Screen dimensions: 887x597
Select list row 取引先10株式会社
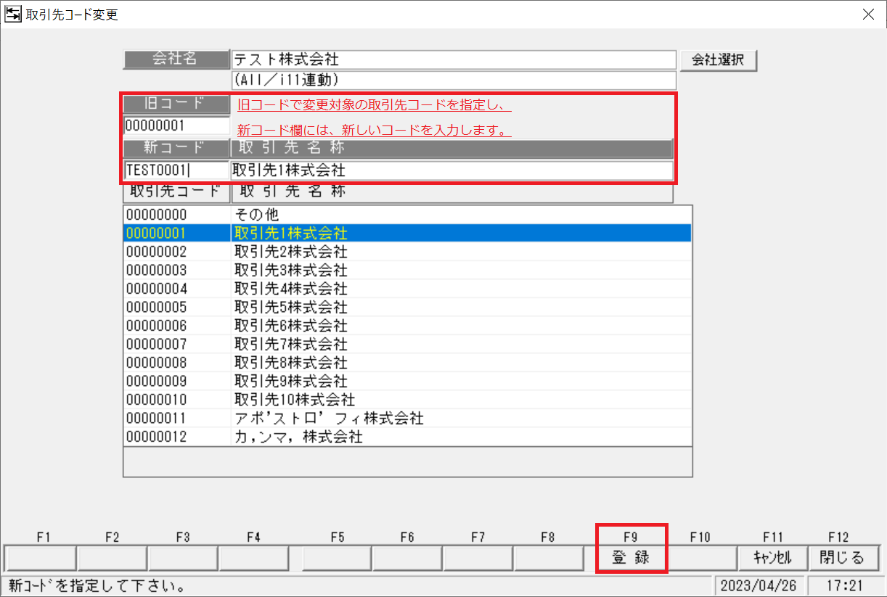[x=407, y=400]
